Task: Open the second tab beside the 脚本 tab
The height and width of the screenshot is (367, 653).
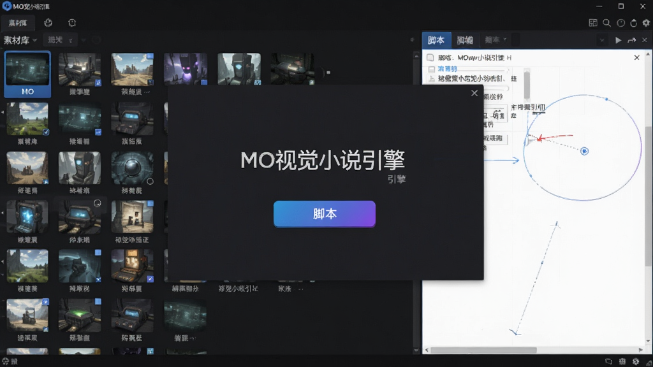Action: pos(465,40)
